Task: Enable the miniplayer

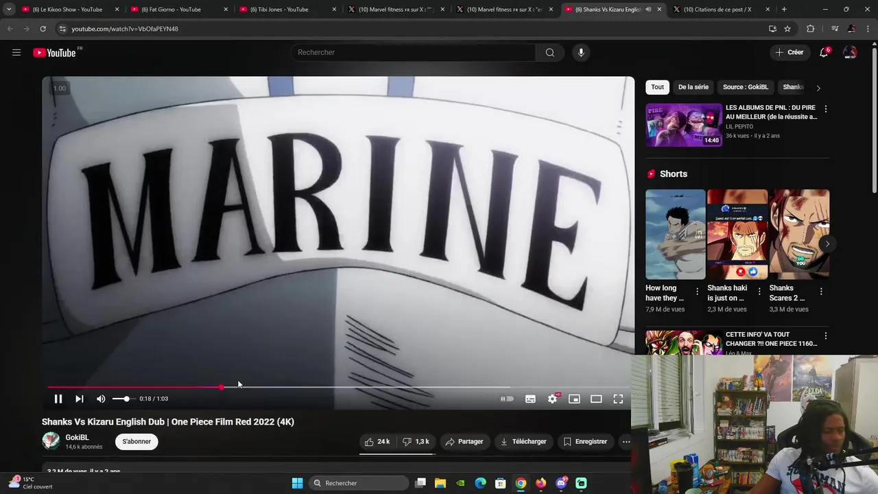Action: click(x=574, y=399)
